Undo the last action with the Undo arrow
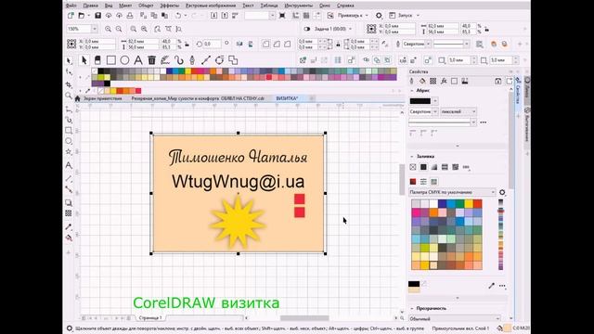This screenshot has width=594, height=334. (178, 16)
